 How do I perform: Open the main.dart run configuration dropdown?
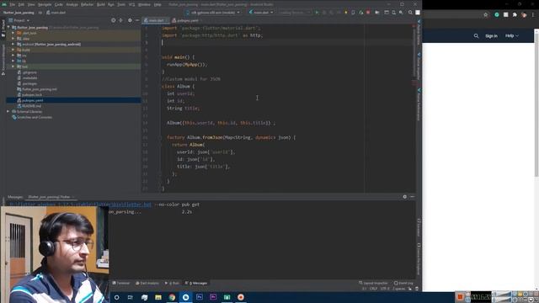tap(261, 13)
